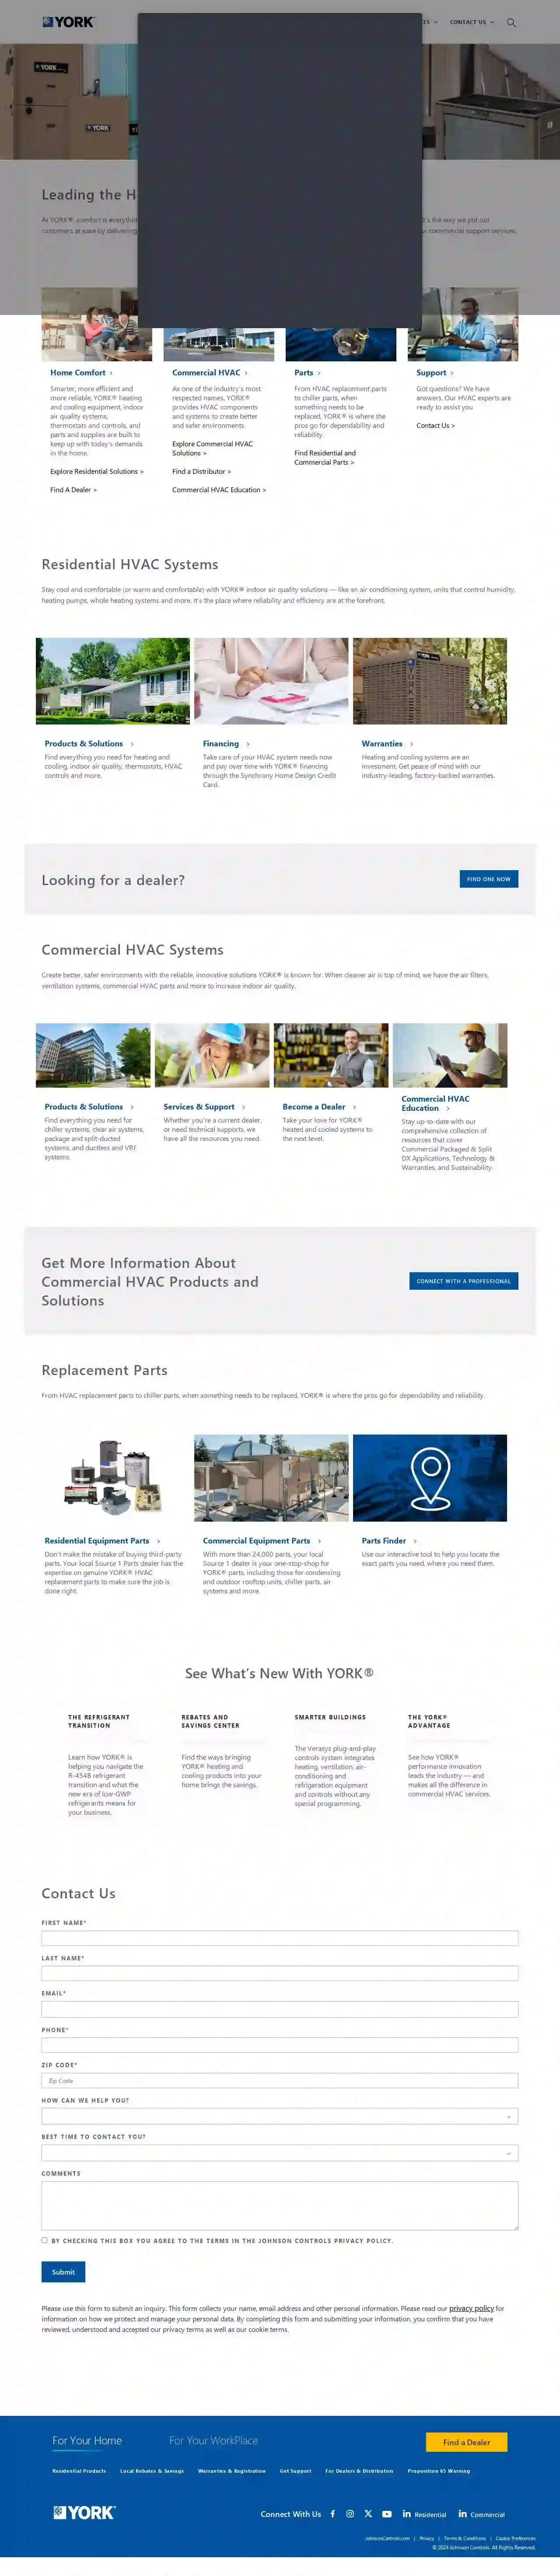Click the arrow beside Parts Finder

415,1541
